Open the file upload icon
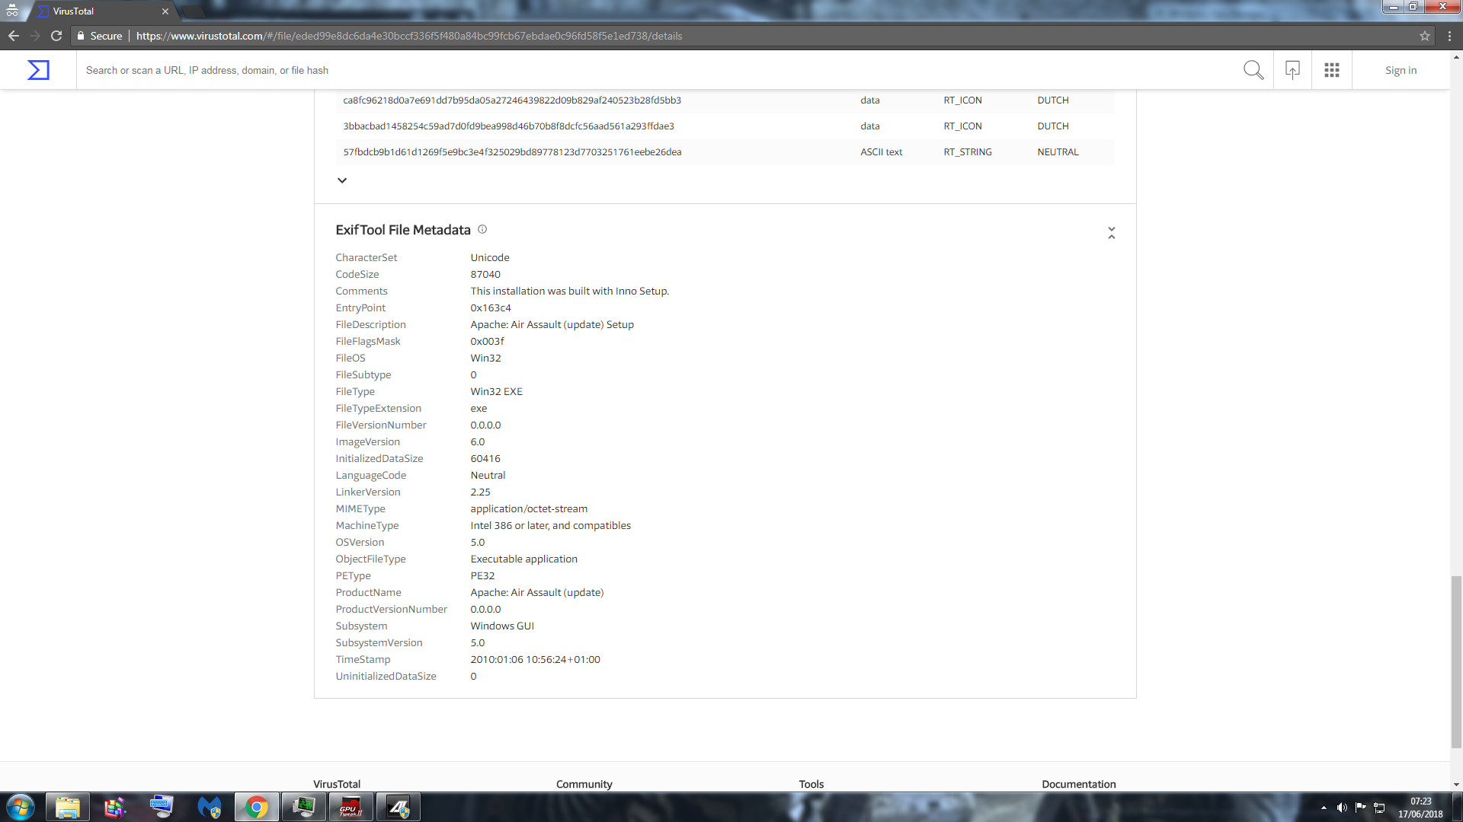The image size is (1463, 822). pos(1292,70)
